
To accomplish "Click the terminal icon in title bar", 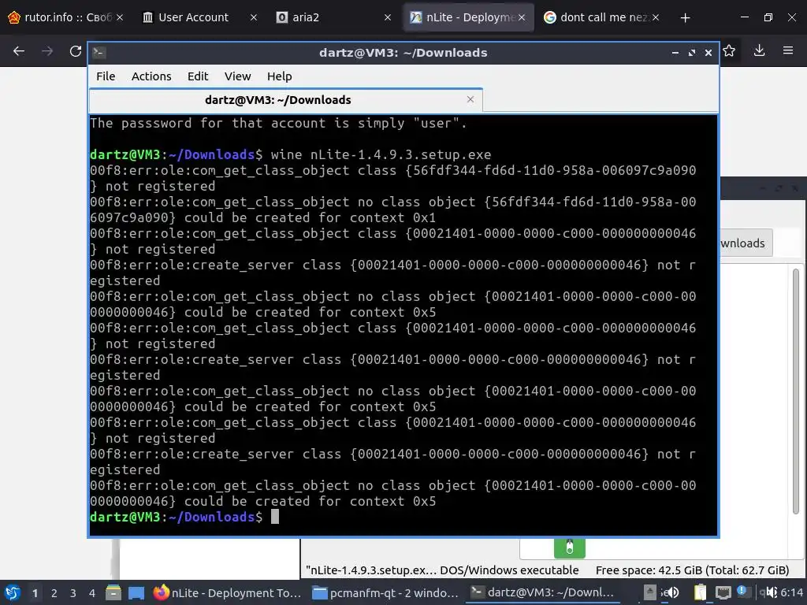I will point(99,53).
